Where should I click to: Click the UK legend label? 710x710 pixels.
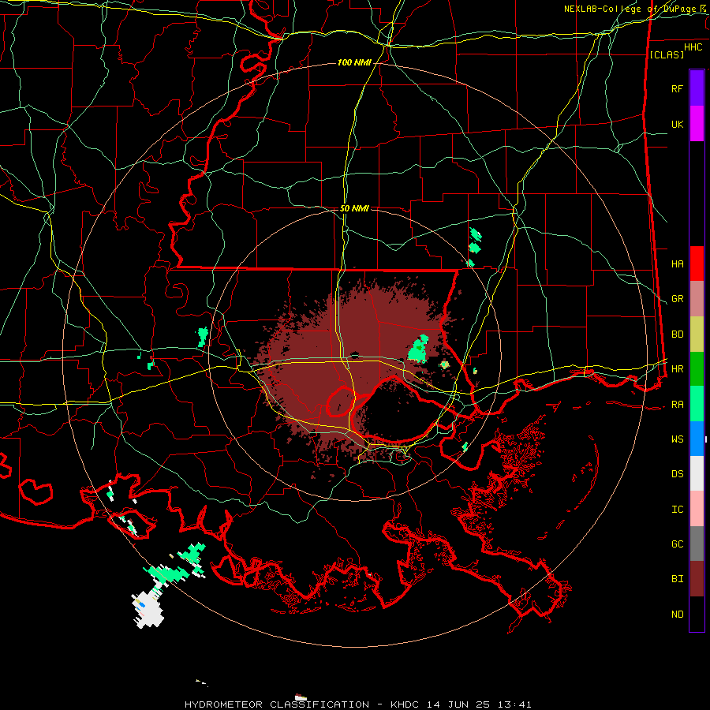click(677, 124)
